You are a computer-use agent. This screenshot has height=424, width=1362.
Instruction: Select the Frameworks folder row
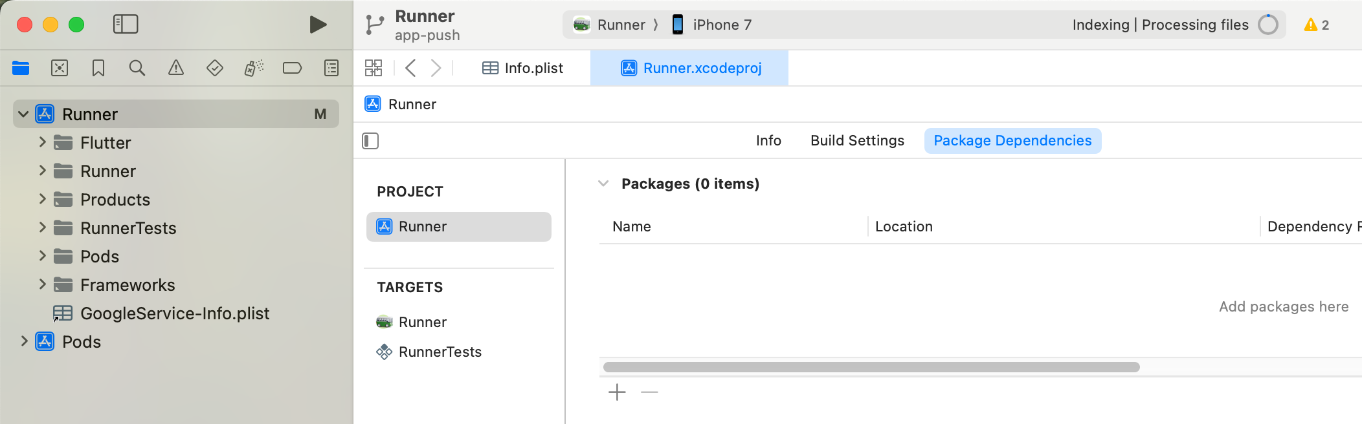pos(176,285)
